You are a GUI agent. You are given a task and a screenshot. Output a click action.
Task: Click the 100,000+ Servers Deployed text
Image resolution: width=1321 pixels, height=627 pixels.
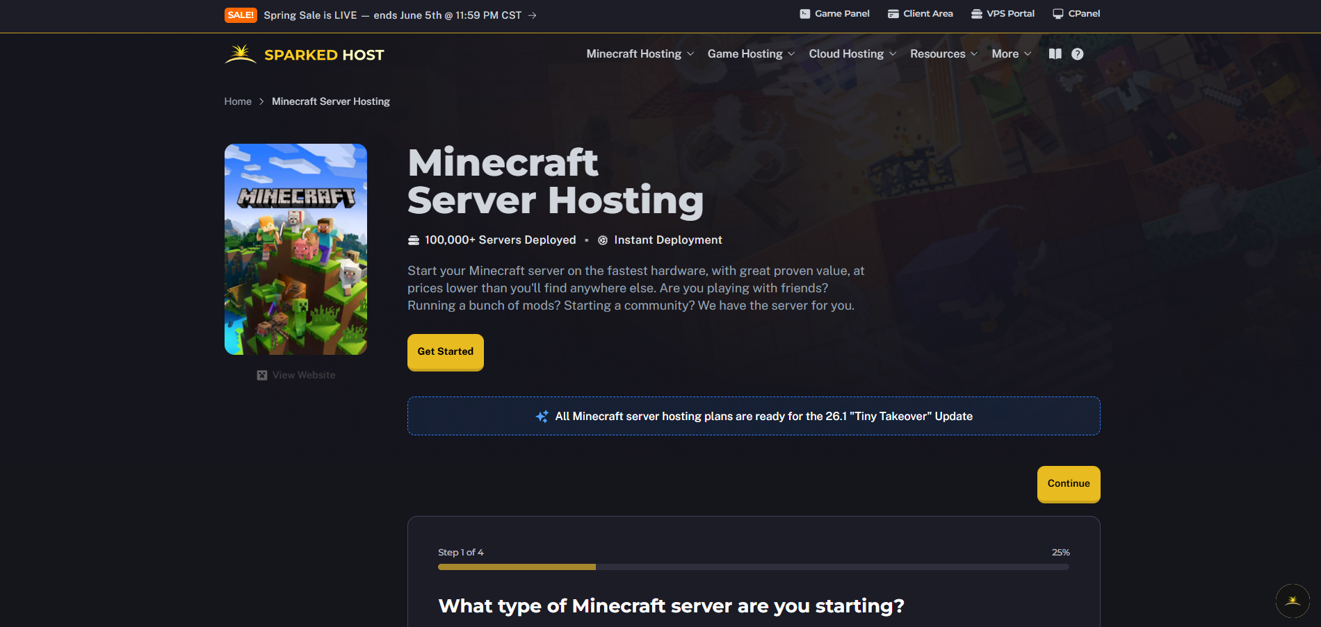[501, 240]
